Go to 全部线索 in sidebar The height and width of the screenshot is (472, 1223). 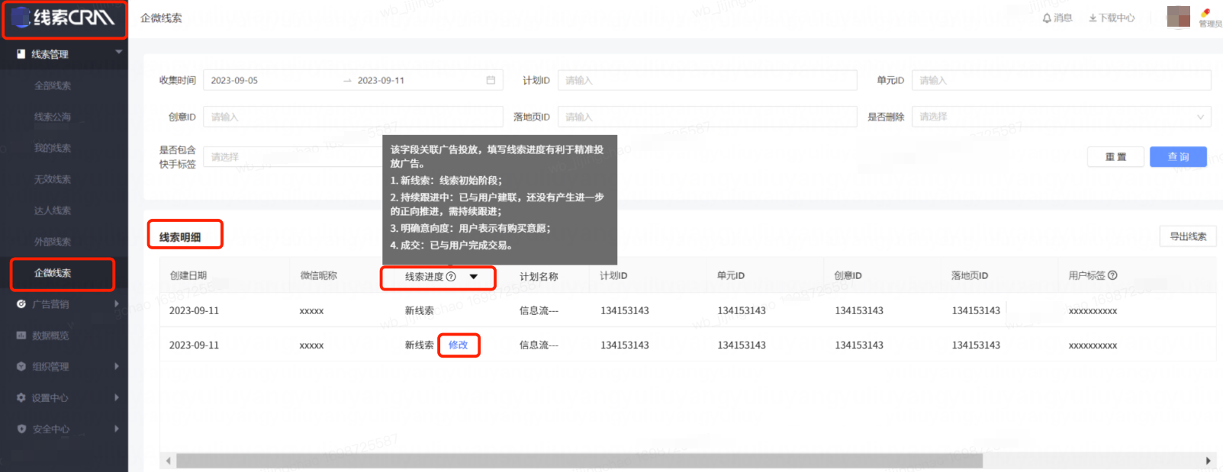(x=53, y=85)
